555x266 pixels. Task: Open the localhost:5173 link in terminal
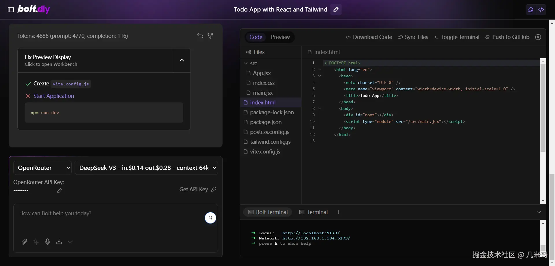[311, 233]
